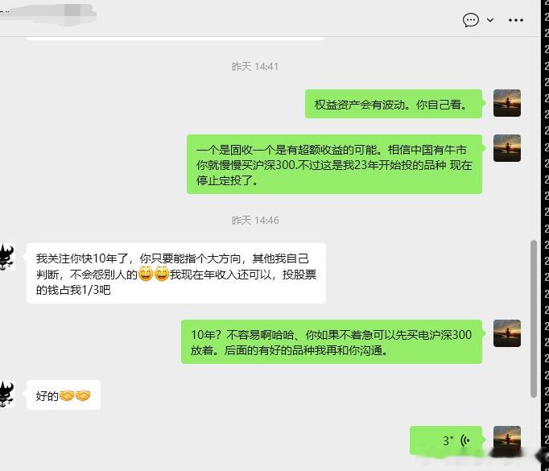Screen dimensions: 549x471
Task: Click sender avatar beside 一个是固收 message
Action: (x=506, y=148)
